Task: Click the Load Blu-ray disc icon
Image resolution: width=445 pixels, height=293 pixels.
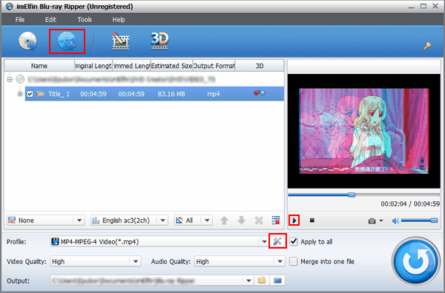Action: click(x=67, y=41)
